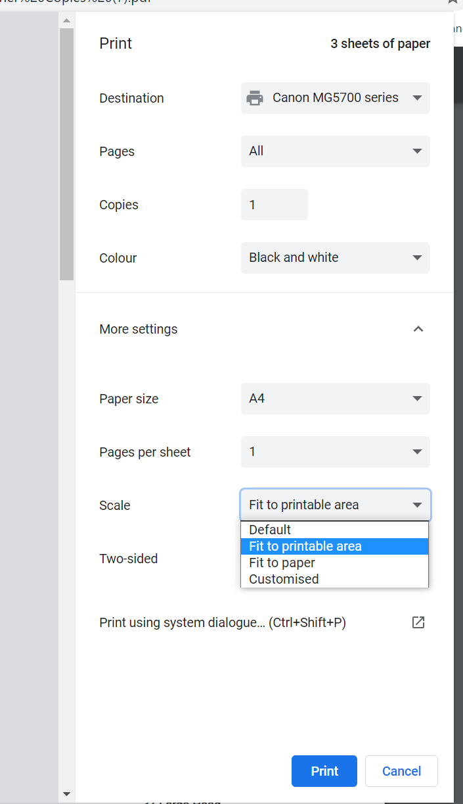Open the Pages dropdown set to All
Viewport: 463px width, 804px height.
[x=335, y=151]
